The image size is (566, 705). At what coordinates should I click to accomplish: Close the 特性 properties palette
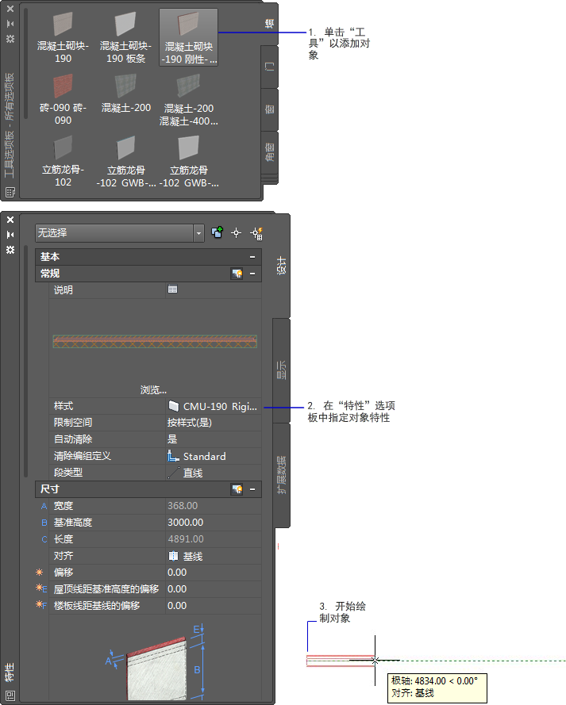pos(10,220)
